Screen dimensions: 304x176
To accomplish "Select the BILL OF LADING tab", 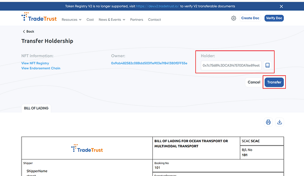I will coord(36,108).
